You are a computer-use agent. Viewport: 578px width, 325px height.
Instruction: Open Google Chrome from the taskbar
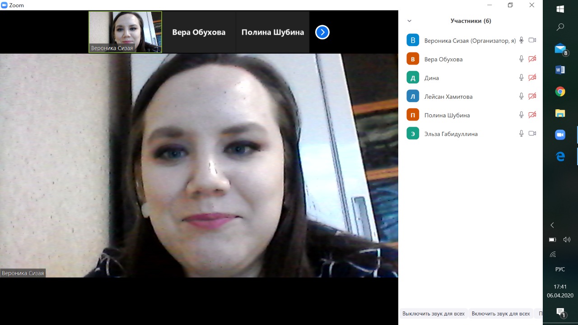560,92
